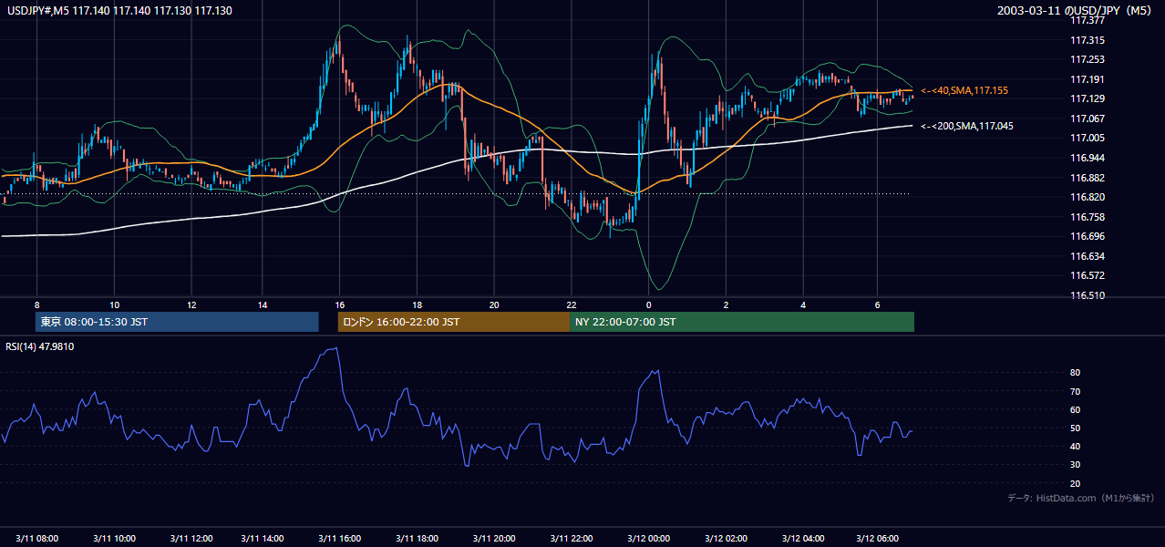Click the hour label 12 under the price chart

192,304
